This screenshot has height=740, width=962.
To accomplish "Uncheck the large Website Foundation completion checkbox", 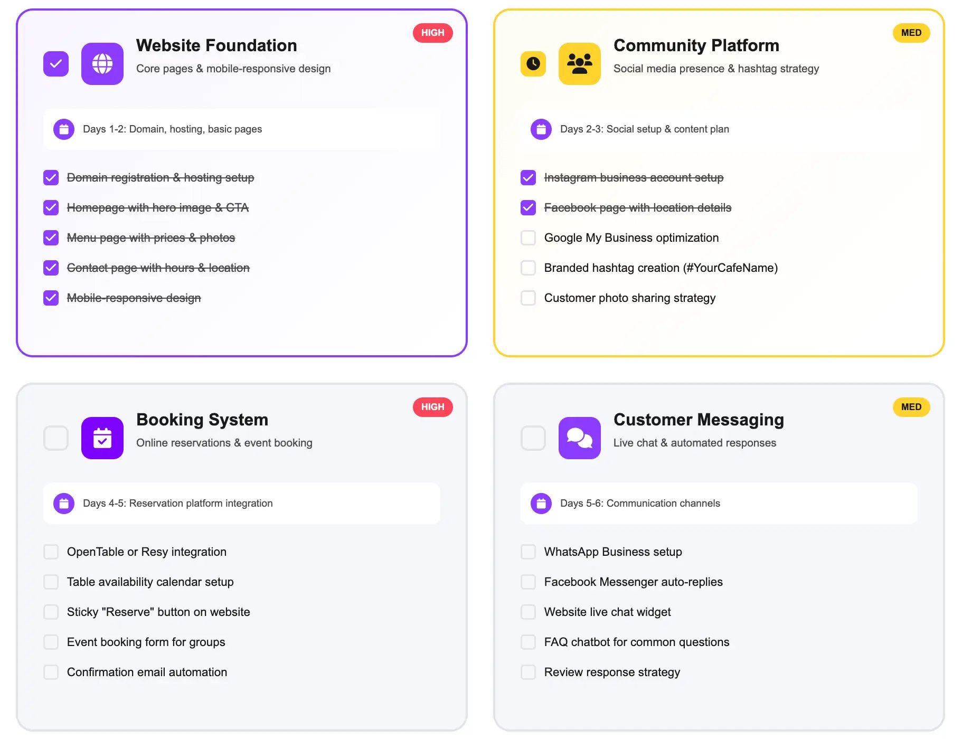I will (56, 64).
